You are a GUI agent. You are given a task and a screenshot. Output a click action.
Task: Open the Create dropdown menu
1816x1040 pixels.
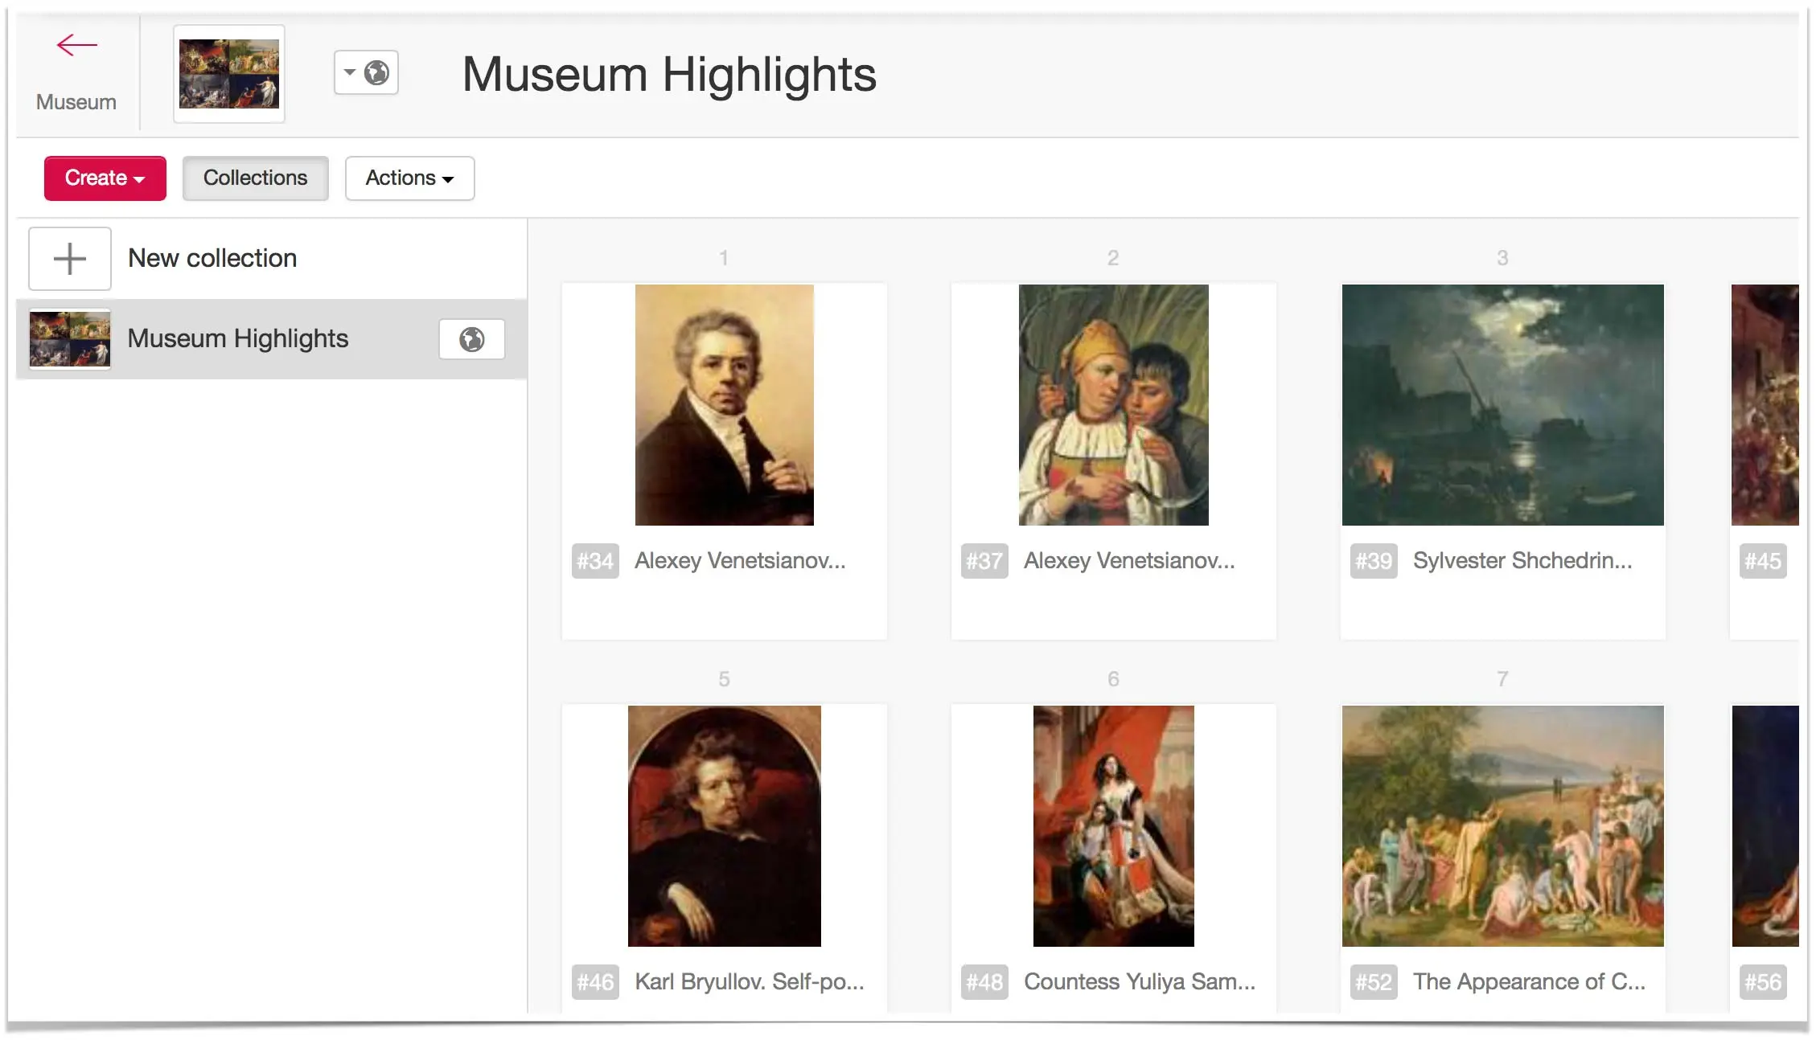click(x=105, y=178)
